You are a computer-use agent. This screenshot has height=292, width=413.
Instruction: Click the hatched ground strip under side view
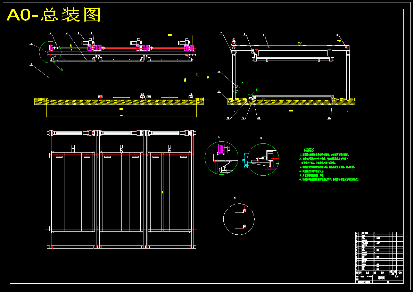[291, 101]
